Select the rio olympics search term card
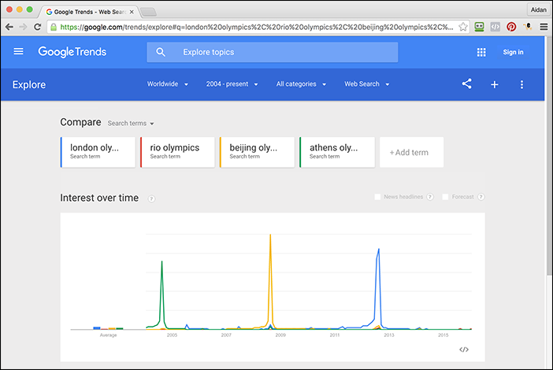553x370 pixels. click(x=177, y=152)
